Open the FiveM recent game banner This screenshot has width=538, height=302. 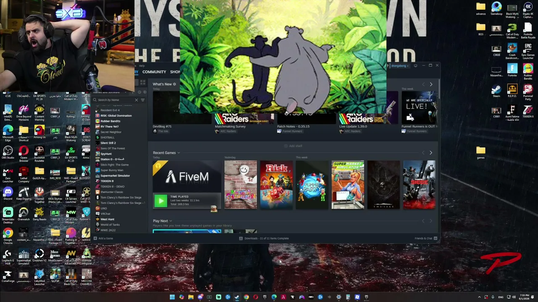[187, 177]
